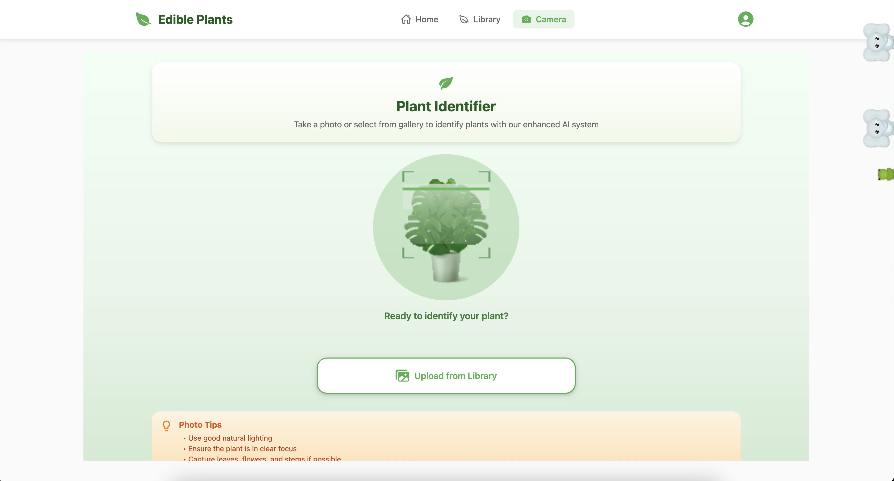Click the Photo Tips heading
The height and width of the screenshot is (481, 894).
200,425
